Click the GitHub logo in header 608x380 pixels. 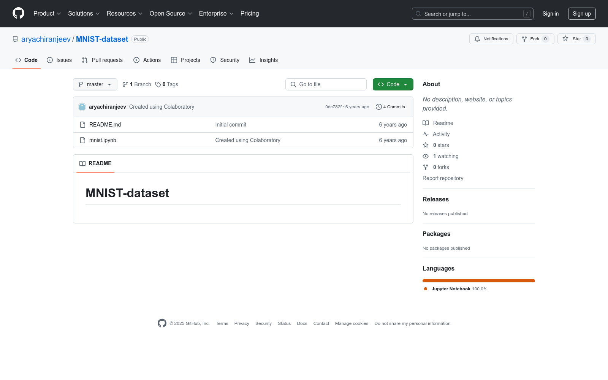(x=18, y=13)
